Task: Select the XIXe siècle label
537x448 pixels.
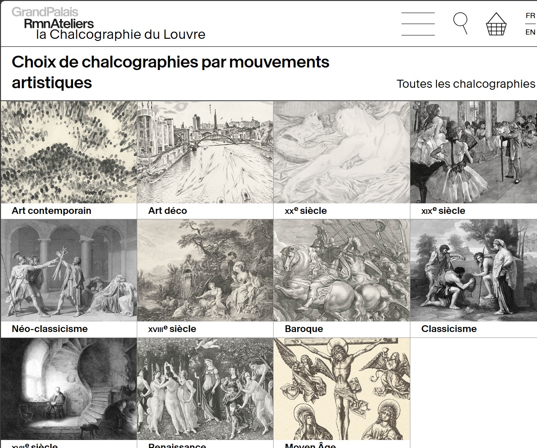Action: (443, 211)
